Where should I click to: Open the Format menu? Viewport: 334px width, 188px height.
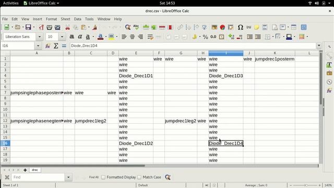pos(51,19)
